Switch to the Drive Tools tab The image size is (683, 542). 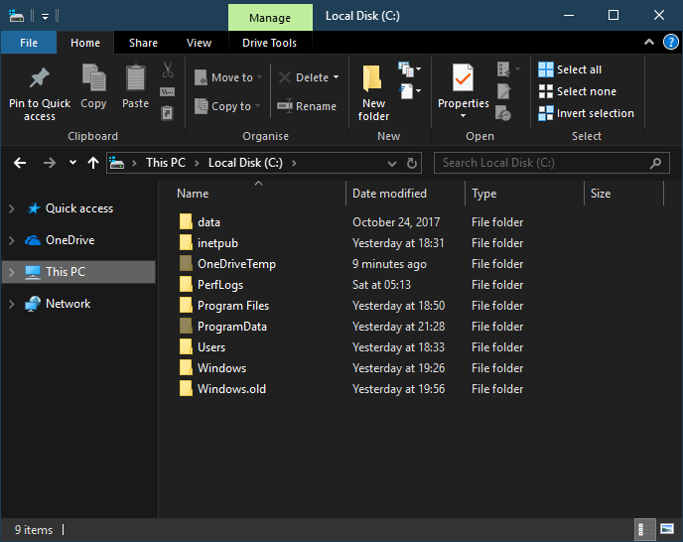(x=270, y=43)
